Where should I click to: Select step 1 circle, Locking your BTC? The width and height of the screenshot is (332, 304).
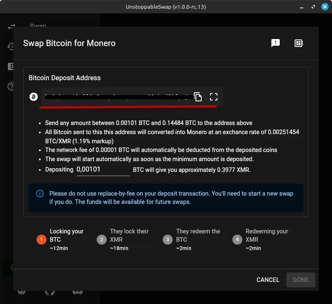41,240
